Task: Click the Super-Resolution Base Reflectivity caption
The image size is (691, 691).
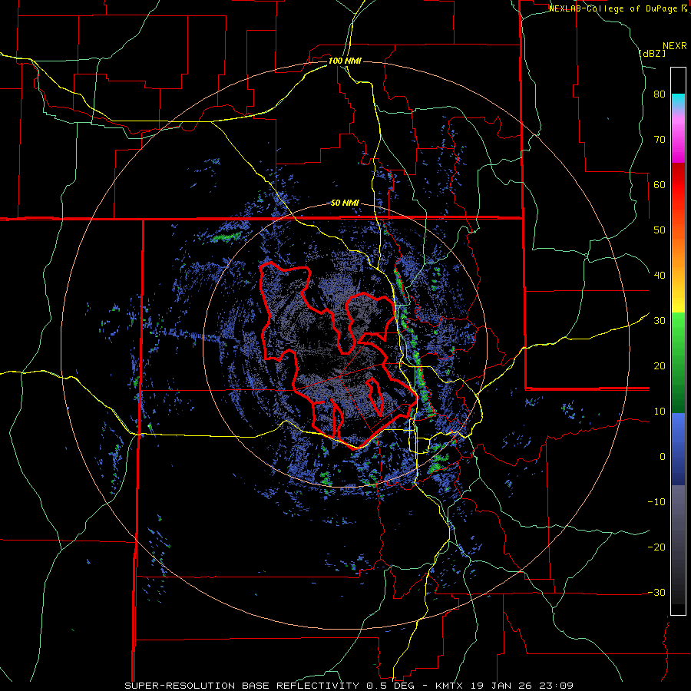Action: [x=349, y=686]
